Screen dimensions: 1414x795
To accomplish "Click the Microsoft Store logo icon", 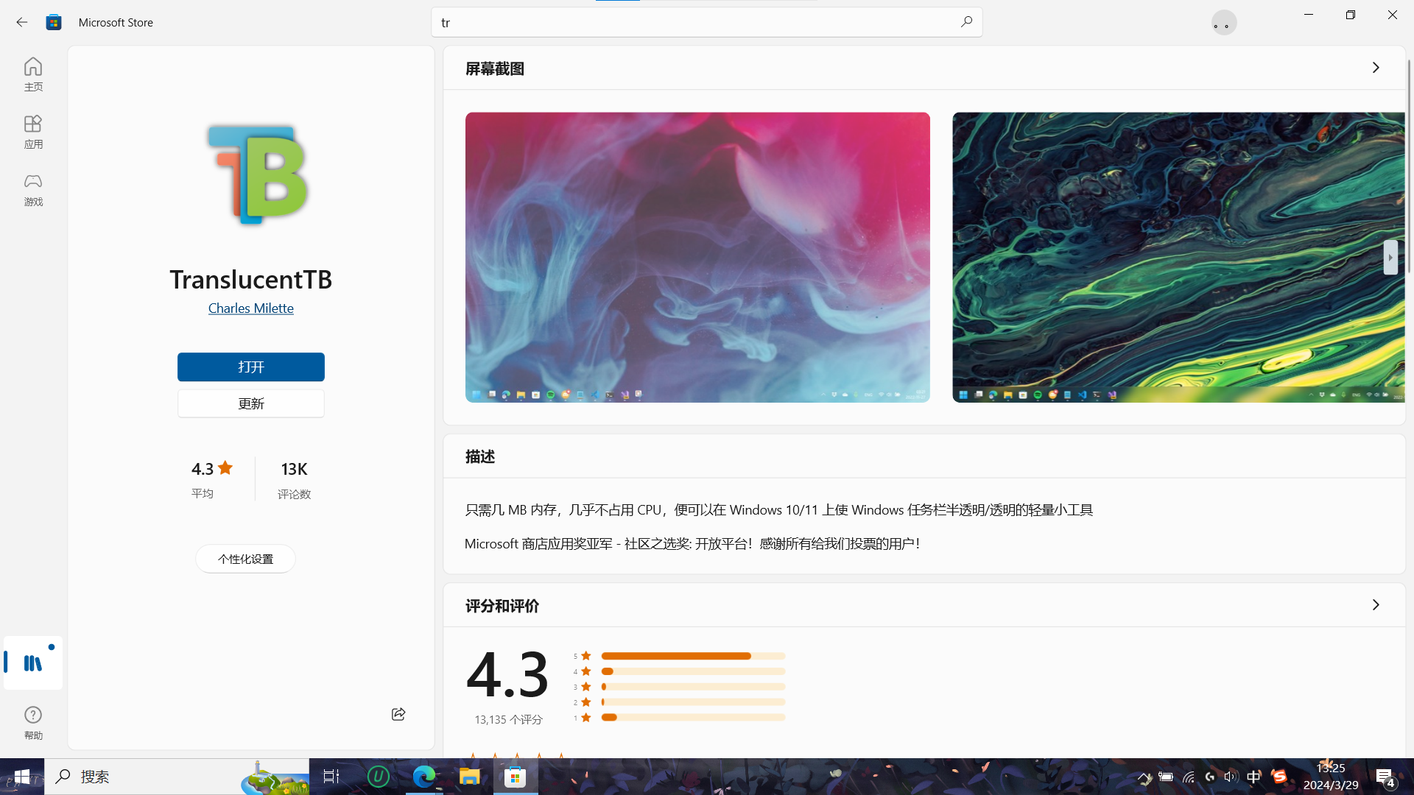I will click(53, 22).
